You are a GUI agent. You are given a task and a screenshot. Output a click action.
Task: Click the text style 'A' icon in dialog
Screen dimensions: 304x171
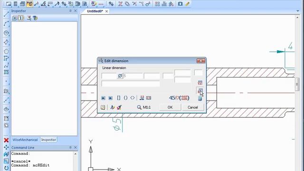click(112, 107)
